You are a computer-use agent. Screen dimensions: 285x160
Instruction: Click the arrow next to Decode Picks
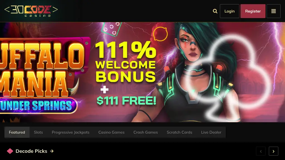coord(52,151)
